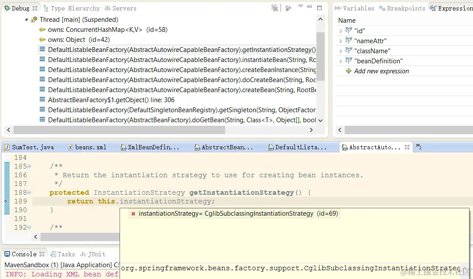Click Add new expression
This screenshot has height=279, width=473.
click(382, 71)
